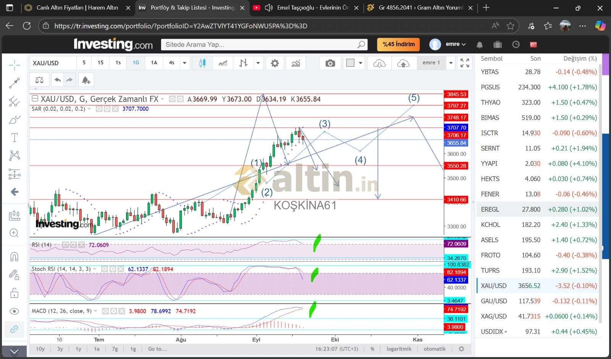The image size is (611, 359).
Task: Choose the text annotation tool
Action: (15, 137)
